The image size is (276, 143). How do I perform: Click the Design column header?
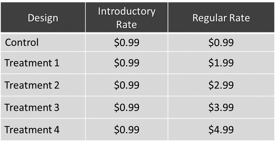(43, 18)
